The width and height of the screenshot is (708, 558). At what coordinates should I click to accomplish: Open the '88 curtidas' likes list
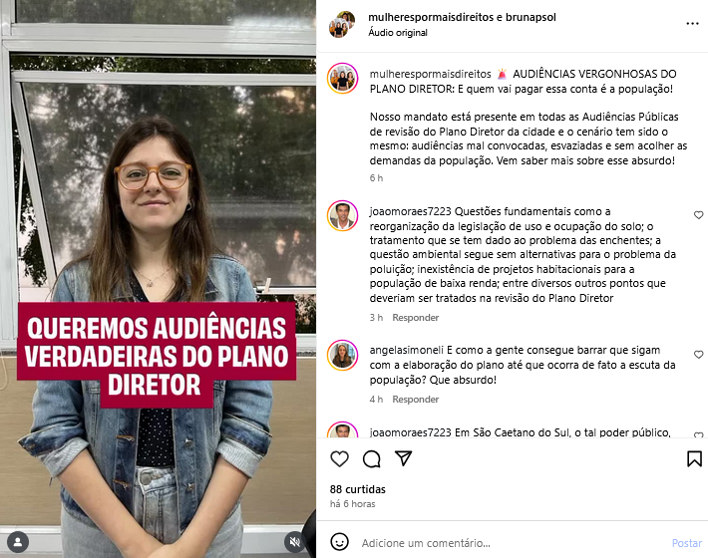(358, 489)
